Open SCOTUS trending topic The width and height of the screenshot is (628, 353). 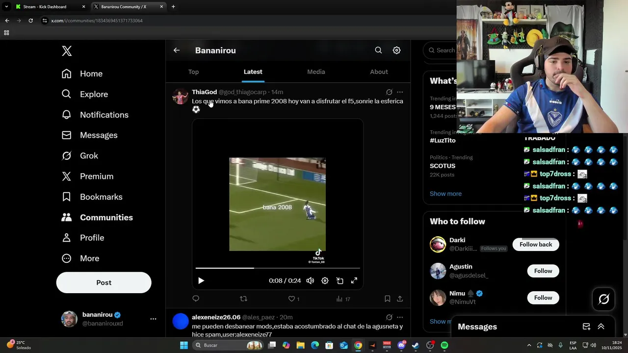[443, 166]
